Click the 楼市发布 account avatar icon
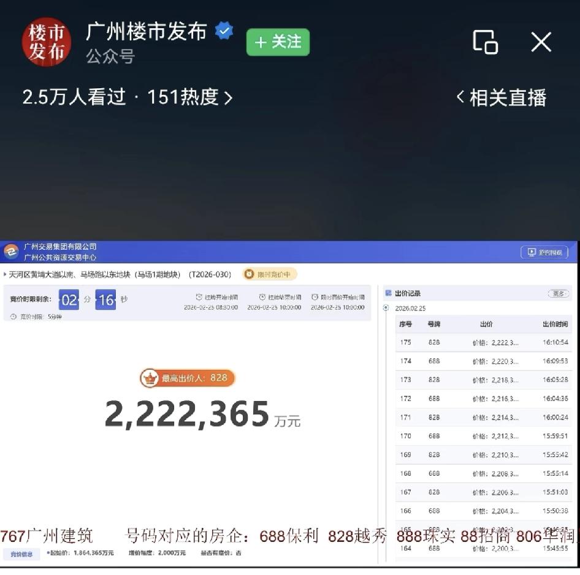580x575 pixels. pos(46,42)
